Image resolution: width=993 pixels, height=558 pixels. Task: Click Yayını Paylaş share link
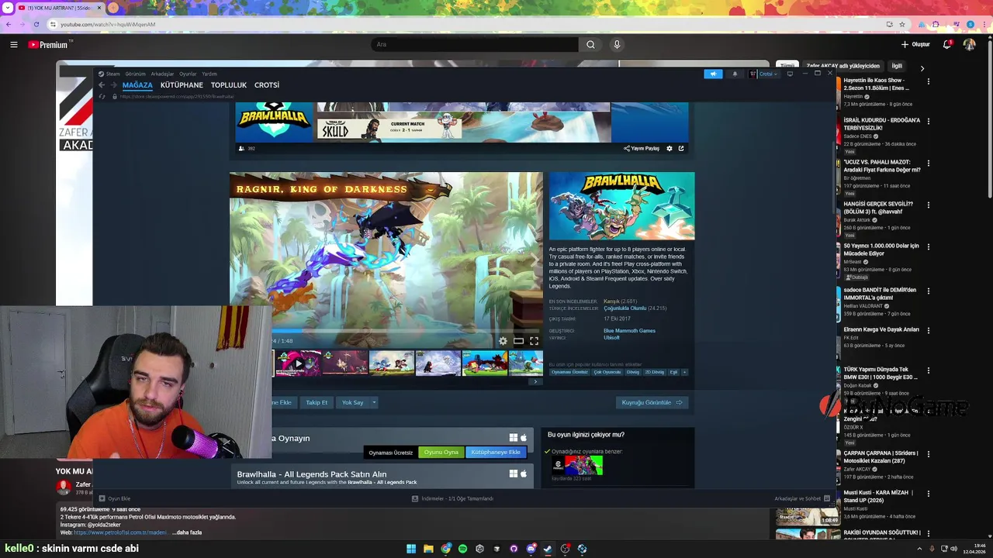pyautogui.click(x=642, y=148)
